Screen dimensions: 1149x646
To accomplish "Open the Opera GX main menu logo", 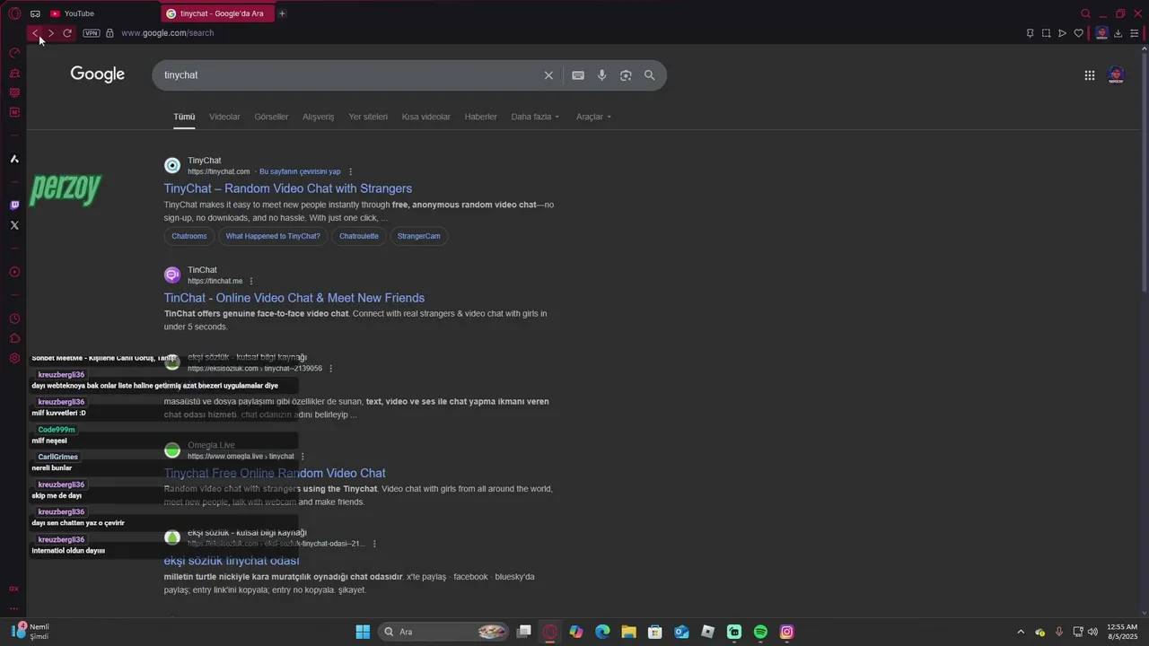I will (14, 13).
